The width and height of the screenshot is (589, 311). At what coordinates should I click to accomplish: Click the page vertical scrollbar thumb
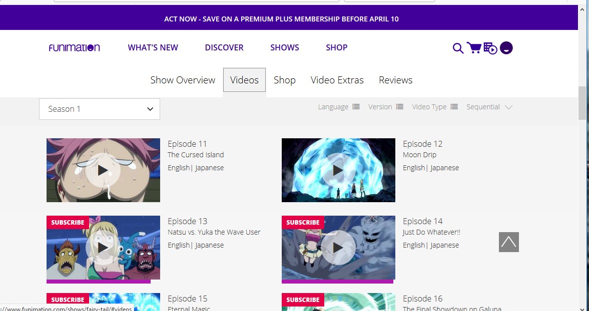click(x=582, y=103)
